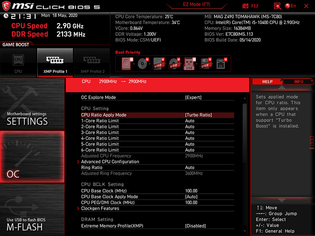Switch to the INFO tab

(x=298, y=82)
